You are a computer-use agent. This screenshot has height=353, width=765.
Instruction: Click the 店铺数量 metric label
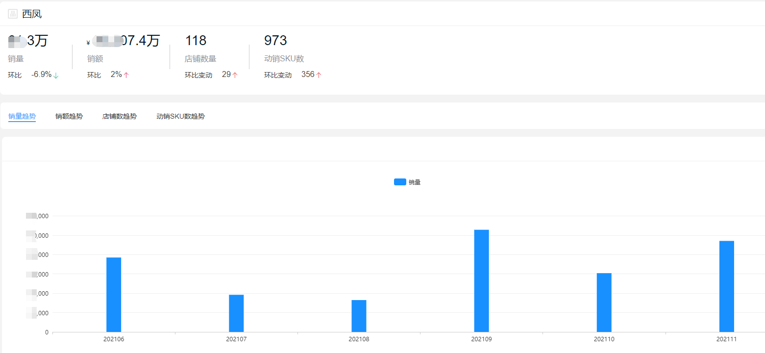(x=200, y=59)
